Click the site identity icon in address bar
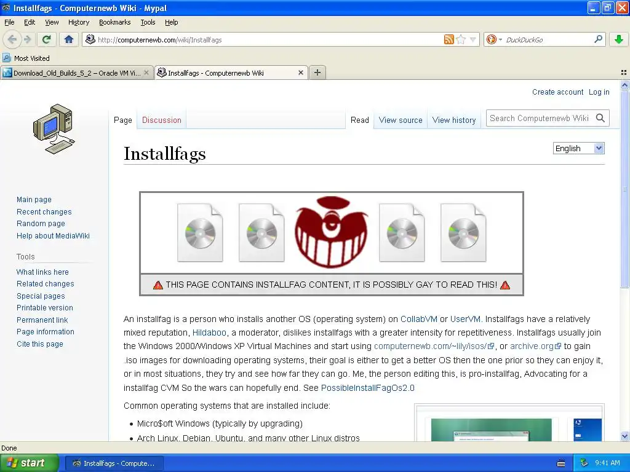The width and height of the screenshot is (630, 472). coord(90,39)
